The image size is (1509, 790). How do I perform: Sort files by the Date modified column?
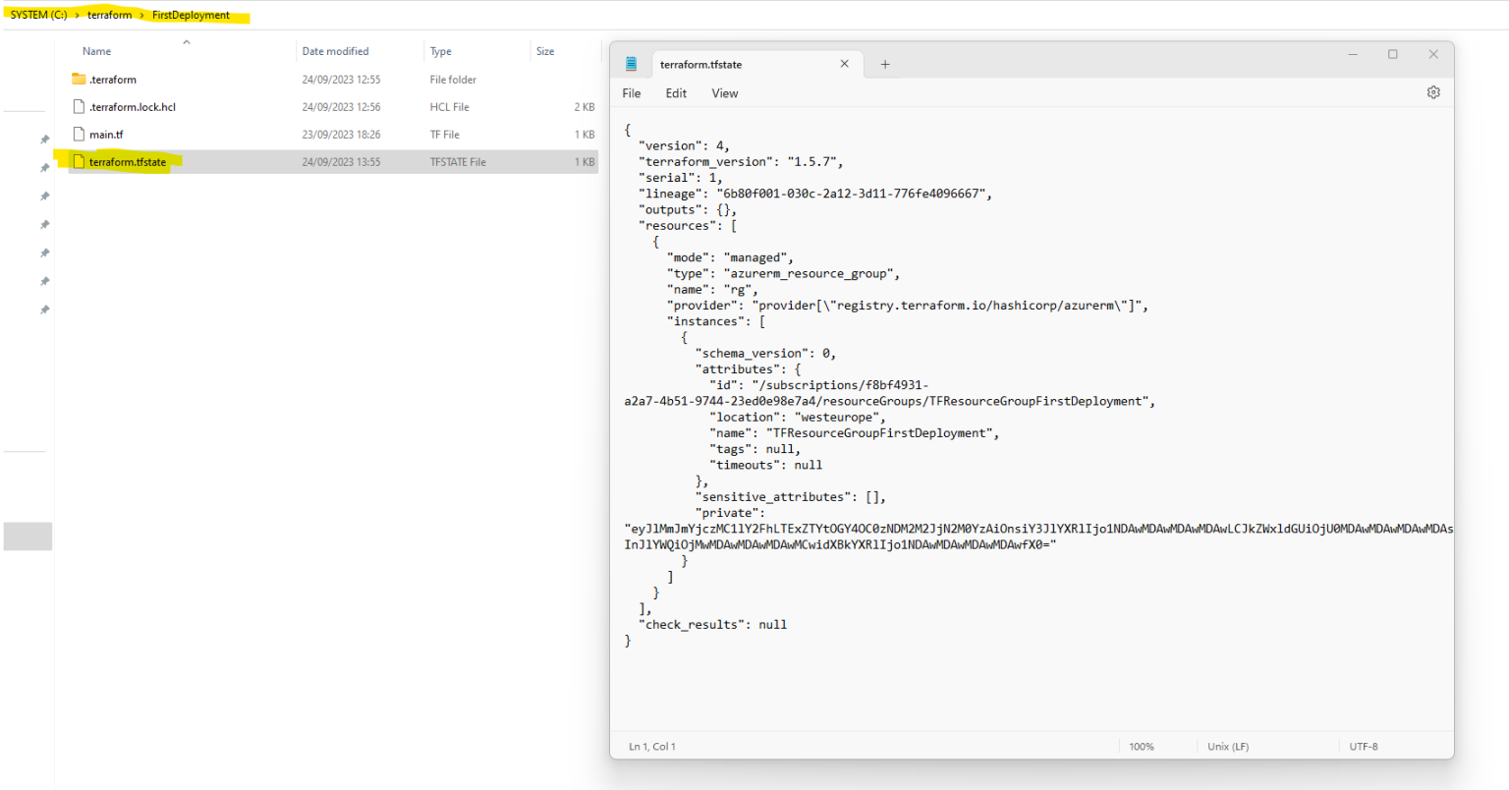pyautogui.click(x=334, y=50)
